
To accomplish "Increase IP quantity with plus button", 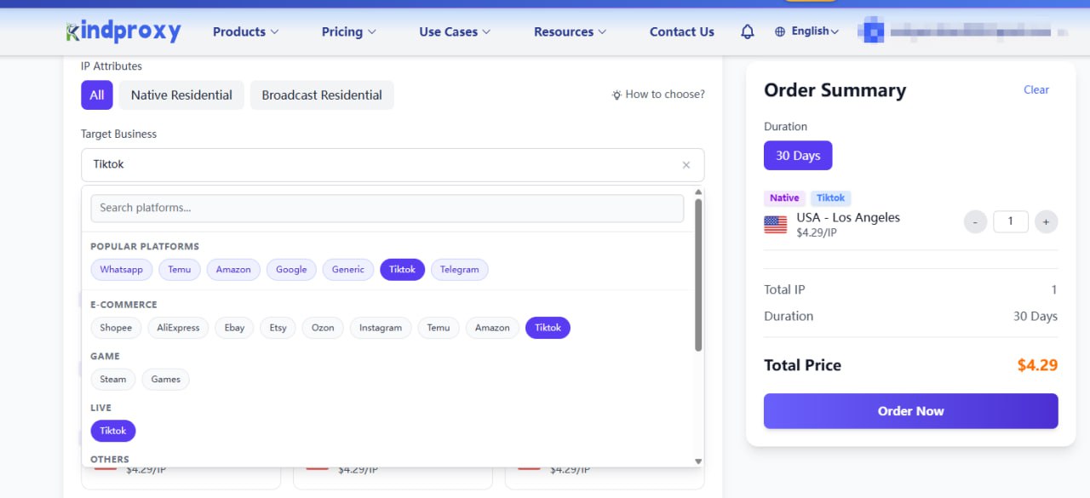I will (x=1047, y=222).
